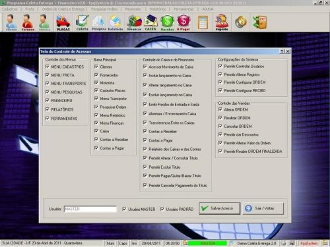
Task: Open the Suporte toolbar icon
Action: [x=222, y=22]
